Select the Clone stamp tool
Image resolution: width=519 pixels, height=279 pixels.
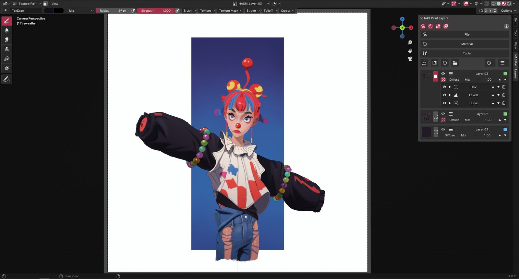point(6,49)
